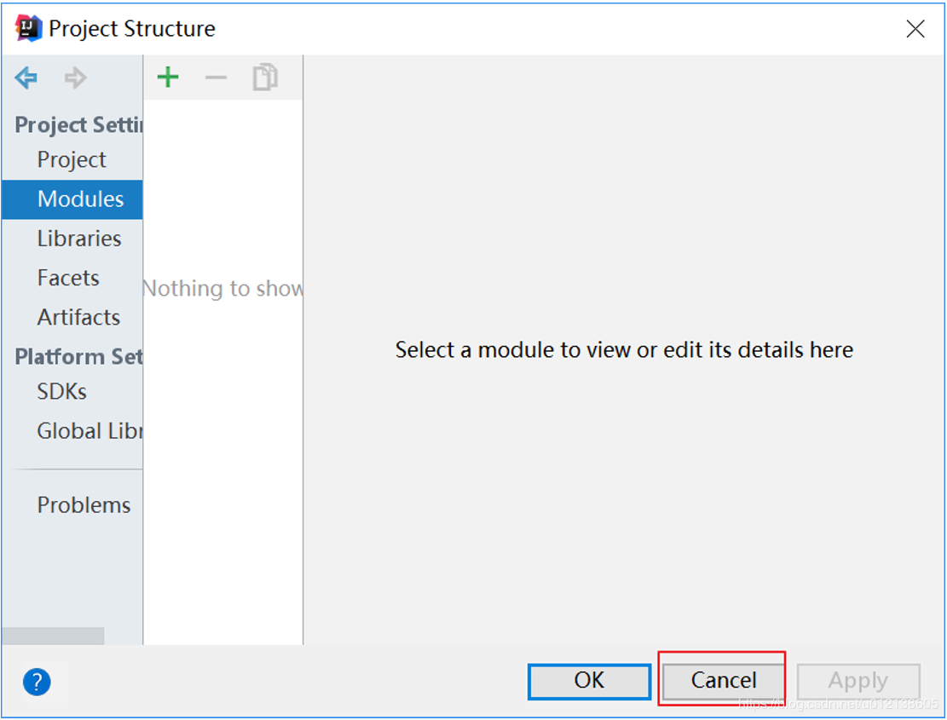Switch to the Facets section

tap(72, 278)
